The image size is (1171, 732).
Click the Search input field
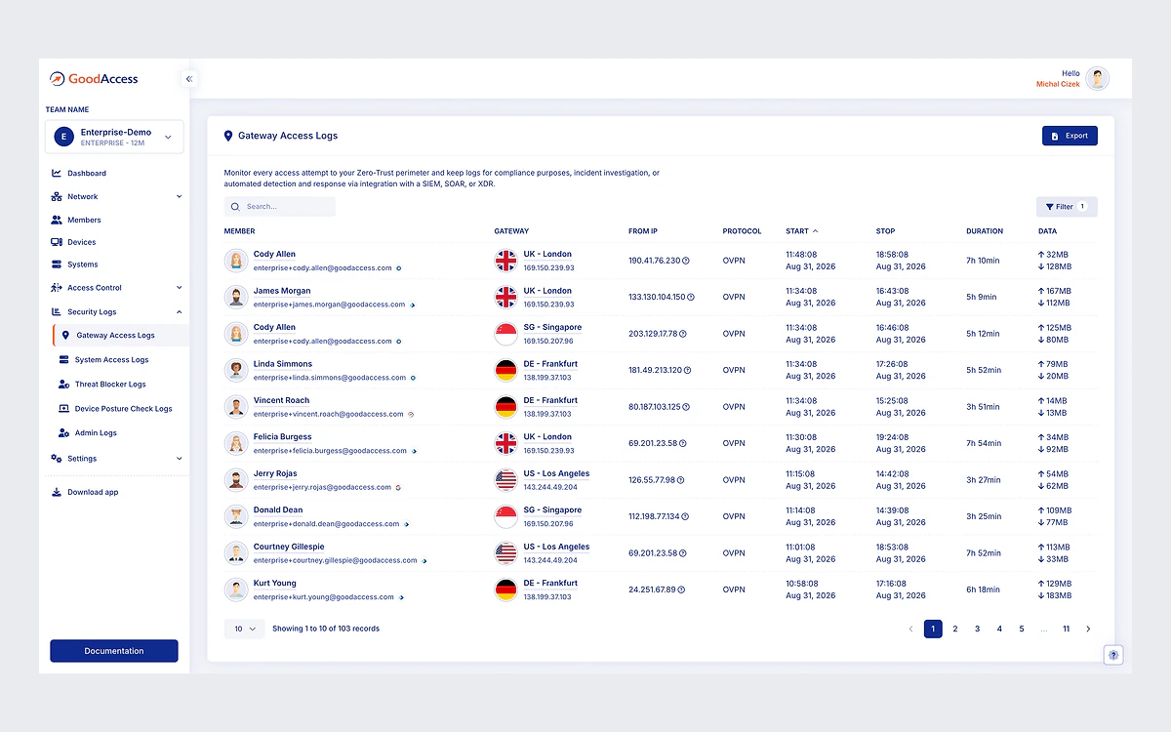(280, 207)
